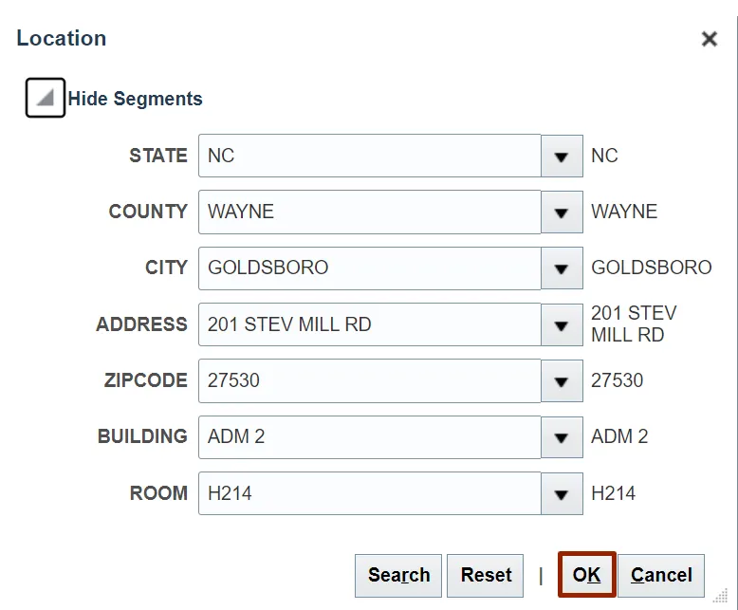738x610 pixels.
Task: Expand the ADDRESS dropdown arrow
Action: pos(562,324)
